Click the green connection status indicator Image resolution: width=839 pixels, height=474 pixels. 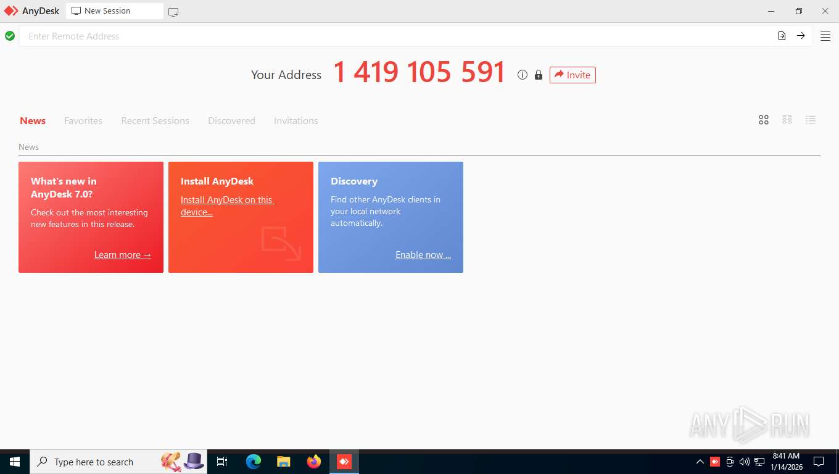pos(10,36)
